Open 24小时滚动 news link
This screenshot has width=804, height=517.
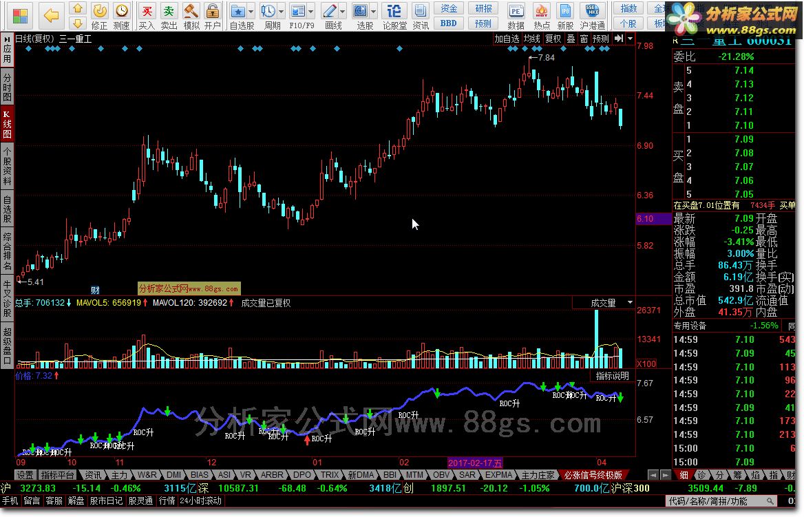tap(201, 500)
